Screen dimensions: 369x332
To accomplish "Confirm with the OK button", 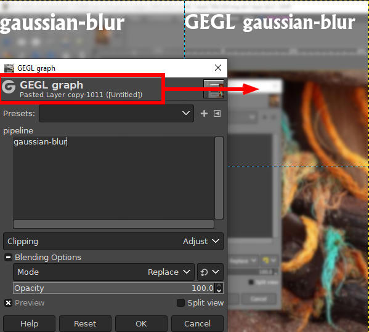I will [x=141, y=324].
